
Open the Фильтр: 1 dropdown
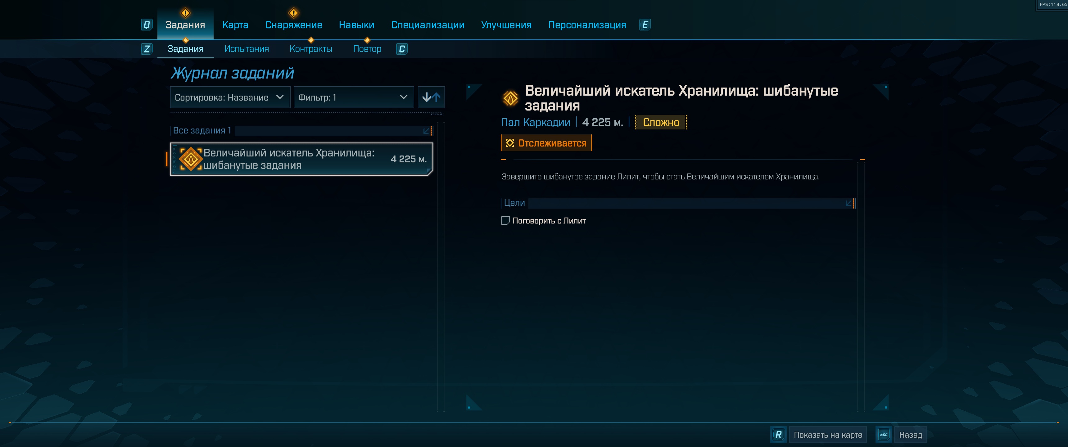click(353, 97)
